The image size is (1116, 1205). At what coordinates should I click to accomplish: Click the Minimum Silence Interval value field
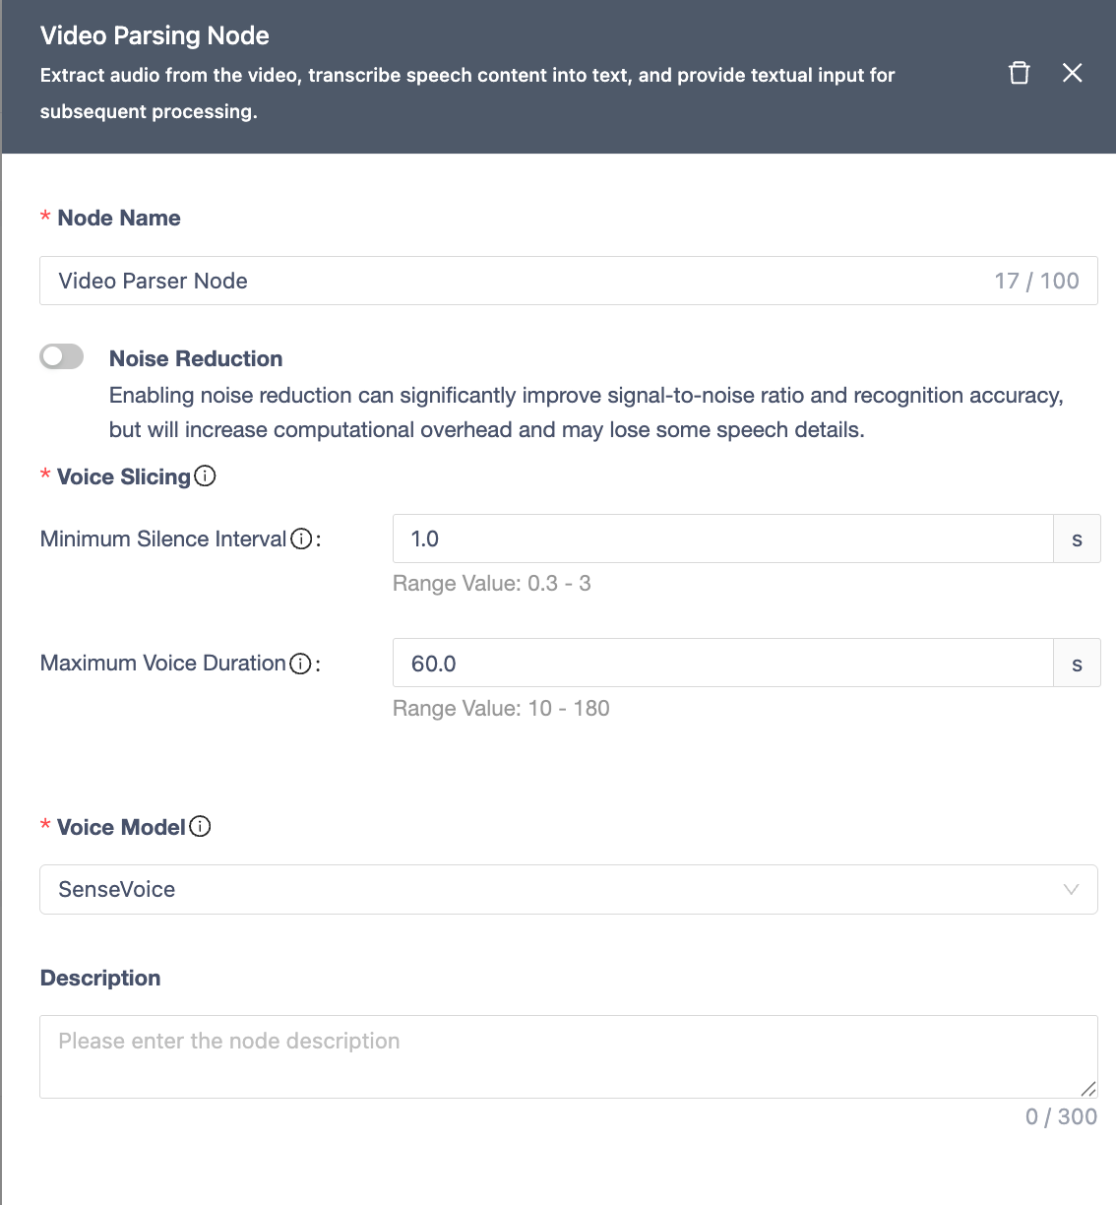(x=722, y=539)
